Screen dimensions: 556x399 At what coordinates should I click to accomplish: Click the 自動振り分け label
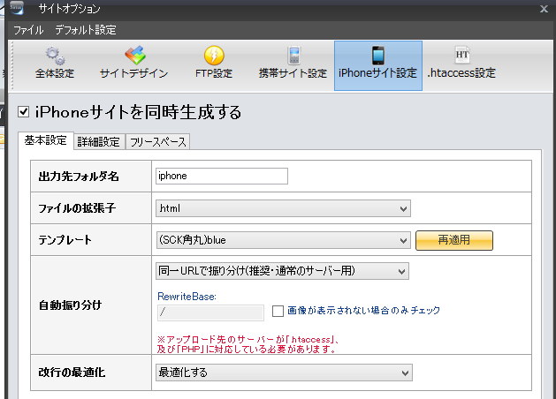coord(70,305)
